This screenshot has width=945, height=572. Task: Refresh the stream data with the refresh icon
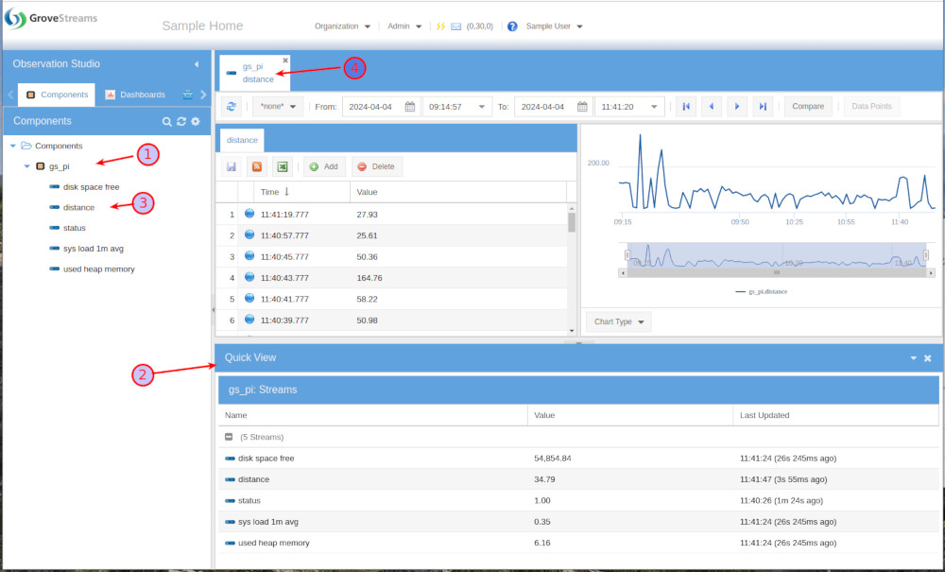[232, 106]
